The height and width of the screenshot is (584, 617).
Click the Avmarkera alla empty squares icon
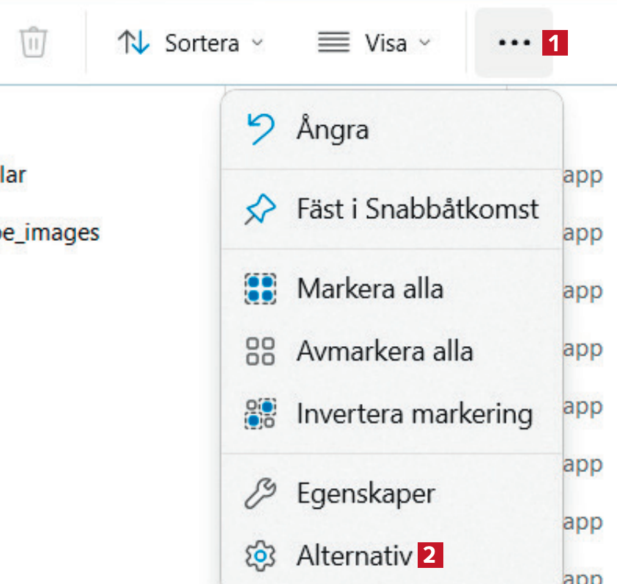[x=259, y=351]
